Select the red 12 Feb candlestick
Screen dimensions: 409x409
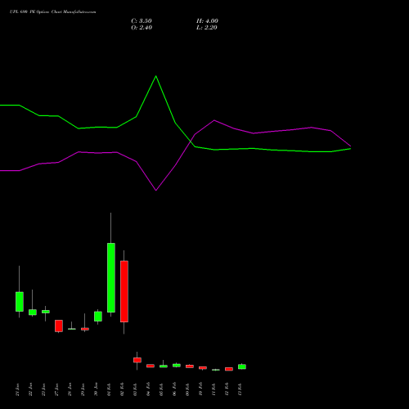229,369
